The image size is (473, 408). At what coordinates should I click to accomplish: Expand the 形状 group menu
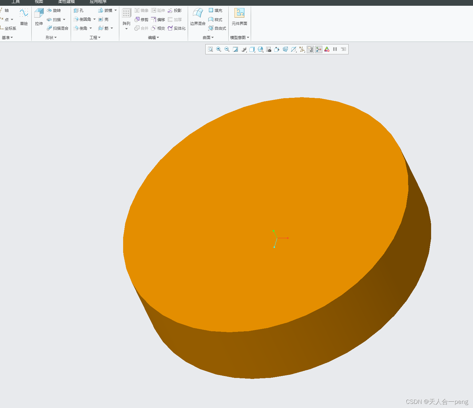point(51,37)
